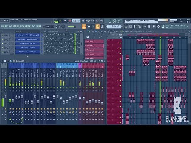
Task: Open the mixer view icon
Action: point(144,27)
